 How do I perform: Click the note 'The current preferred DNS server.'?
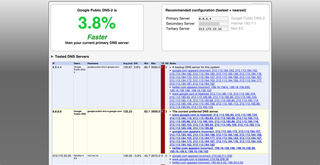[196, 112]
